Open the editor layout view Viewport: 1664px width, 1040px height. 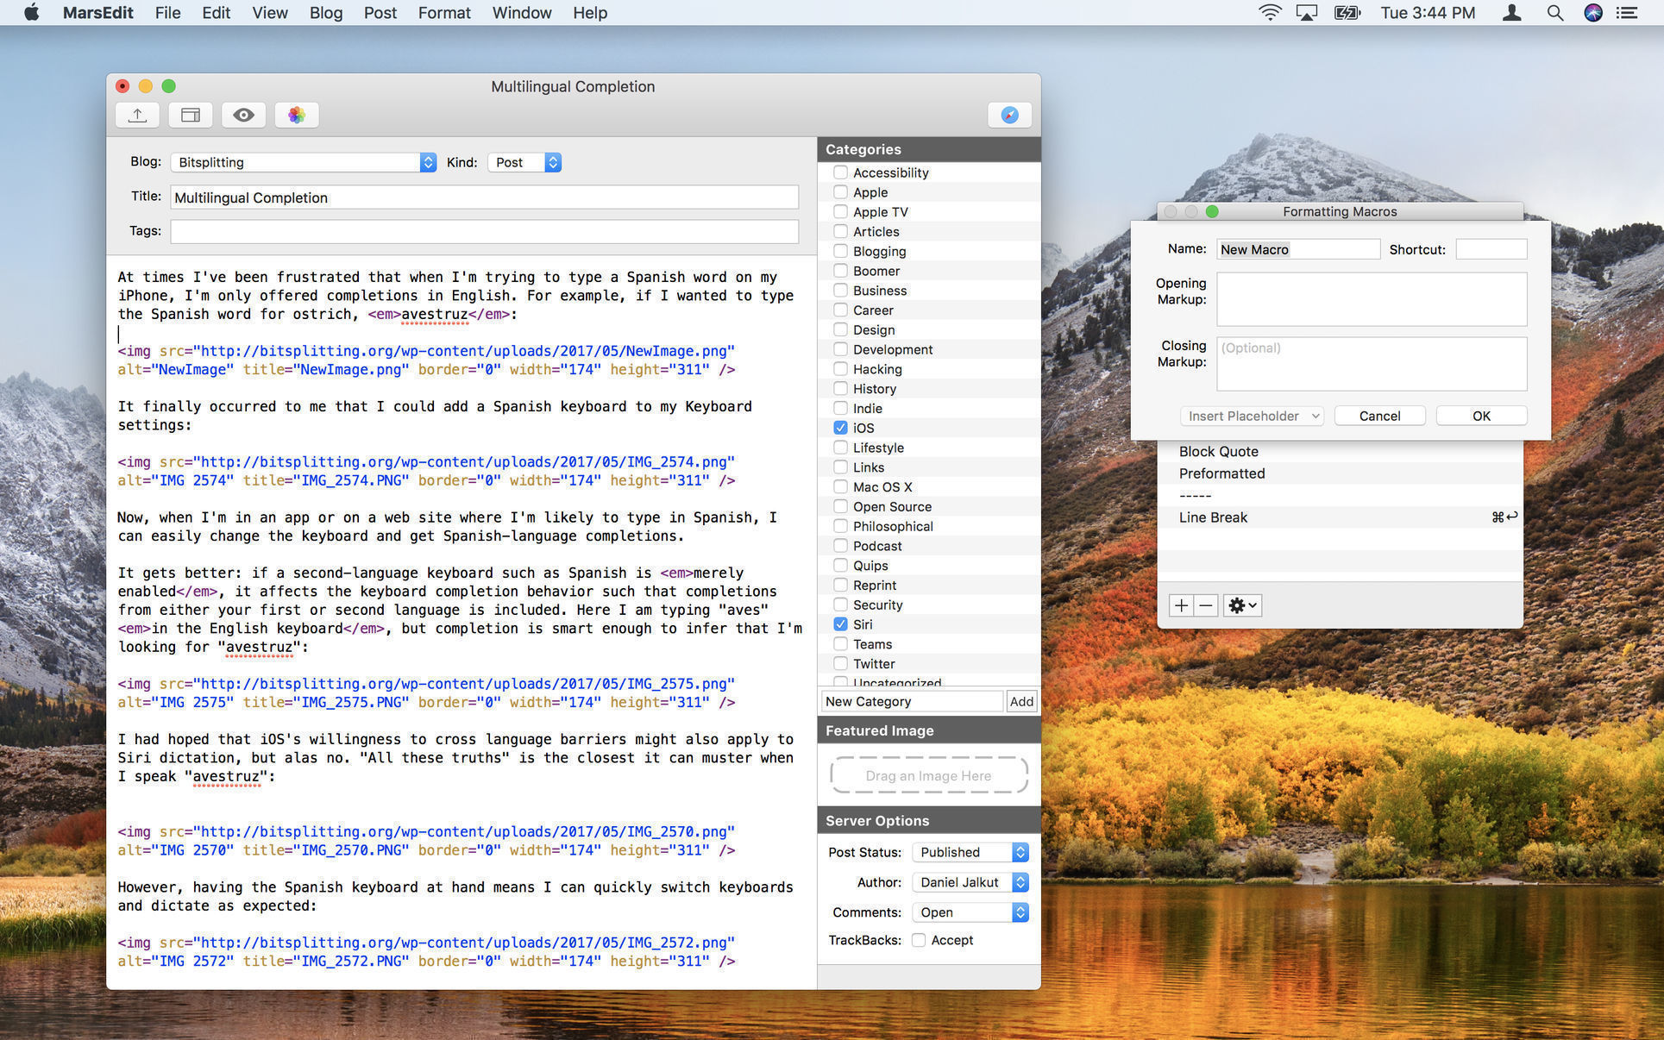click(x=190, y=114)
